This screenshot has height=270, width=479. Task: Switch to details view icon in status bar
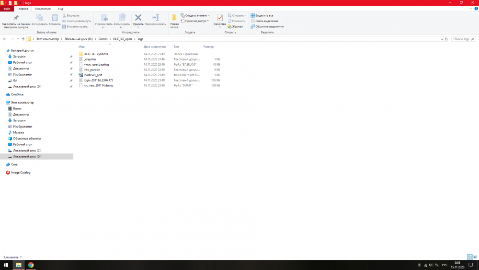point(470,257)
